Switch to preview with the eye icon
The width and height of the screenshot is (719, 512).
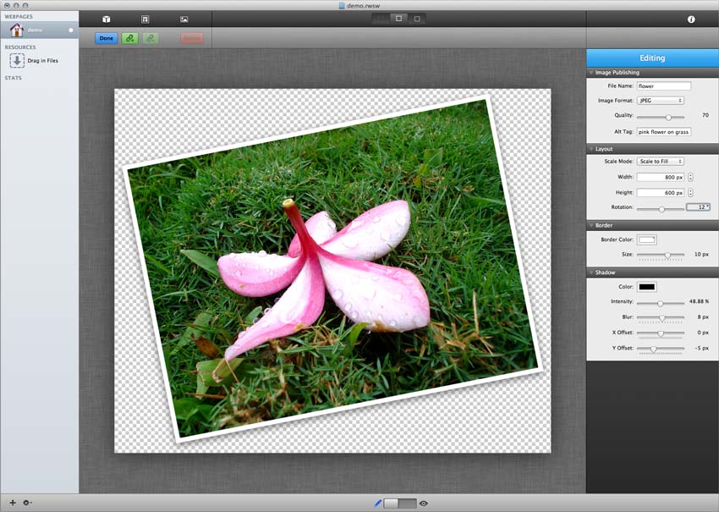click(424, 503)
